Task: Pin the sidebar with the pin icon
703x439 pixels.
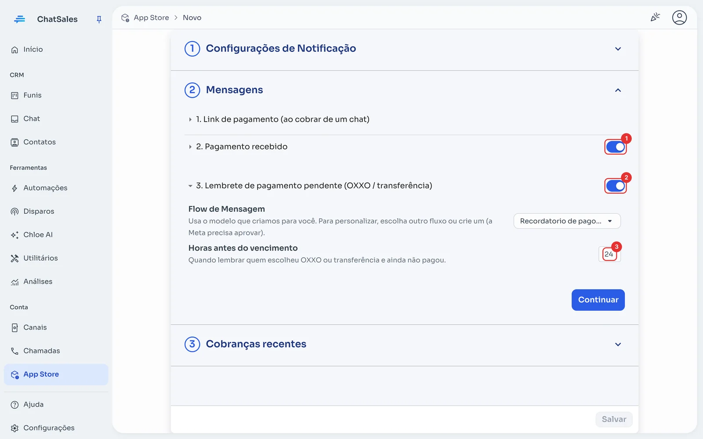Action: 99,19
